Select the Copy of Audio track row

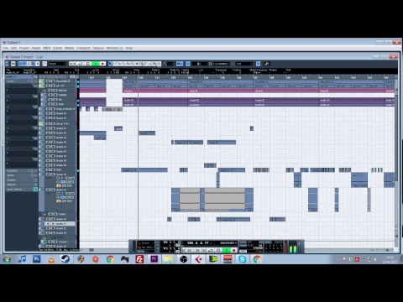point(57,109)
